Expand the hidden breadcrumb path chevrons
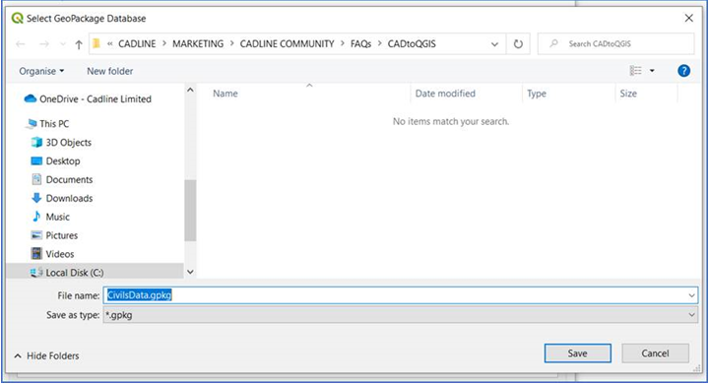This screenshot has height=385, width=709. point(109,44)
